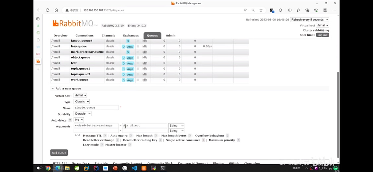Click the x-dead-letter-exchange argument key field
The height and width of the screenshot is (172, 373).
point(96,125)
